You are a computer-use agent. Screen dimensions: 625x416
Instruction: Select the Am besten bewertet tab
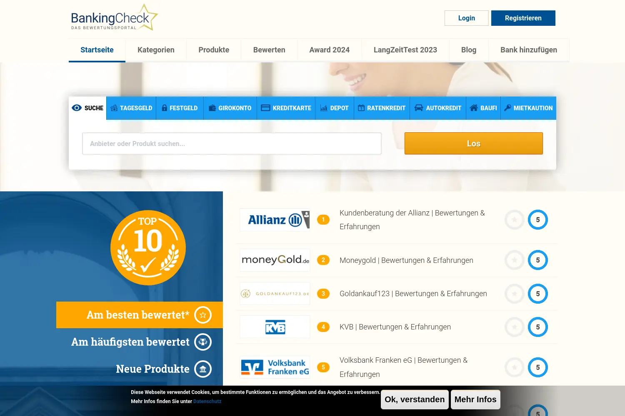(140, 315)
